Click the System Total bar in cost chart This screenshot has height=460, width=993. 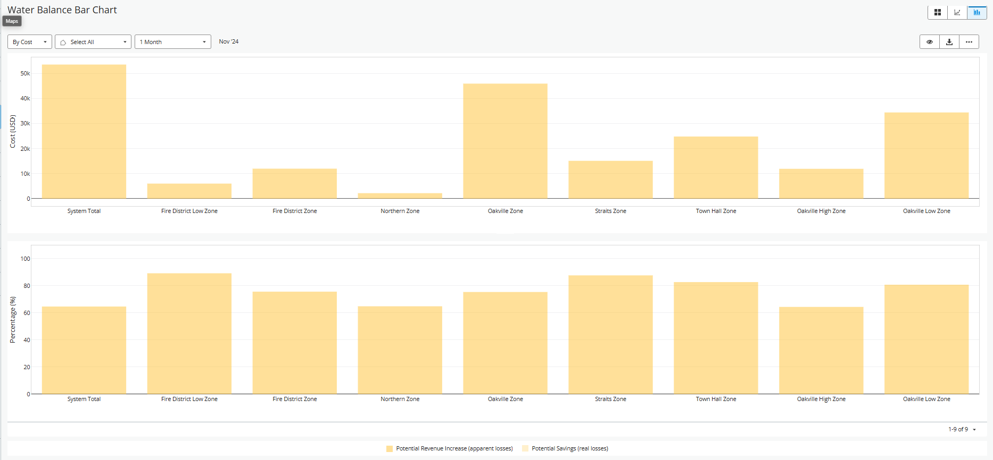tap(84, 132)
